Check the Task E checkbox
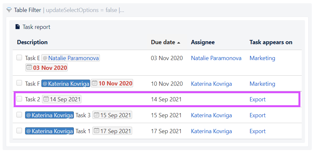Screen dimensions: 317x152 [x=19, y=58]
